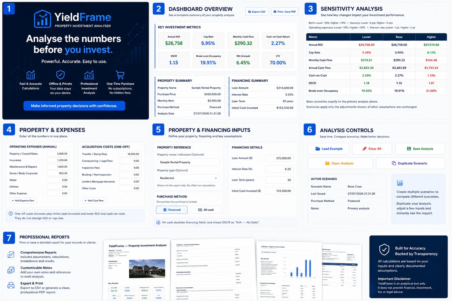Screen dimensions: 452x301
Task: Click the Comprehensive Reports icon
Action: (x=11, y=255)
